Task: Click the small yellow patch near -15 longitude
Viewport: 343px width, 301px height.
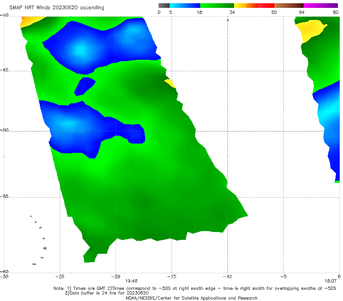Action: (x=170, y=83)
